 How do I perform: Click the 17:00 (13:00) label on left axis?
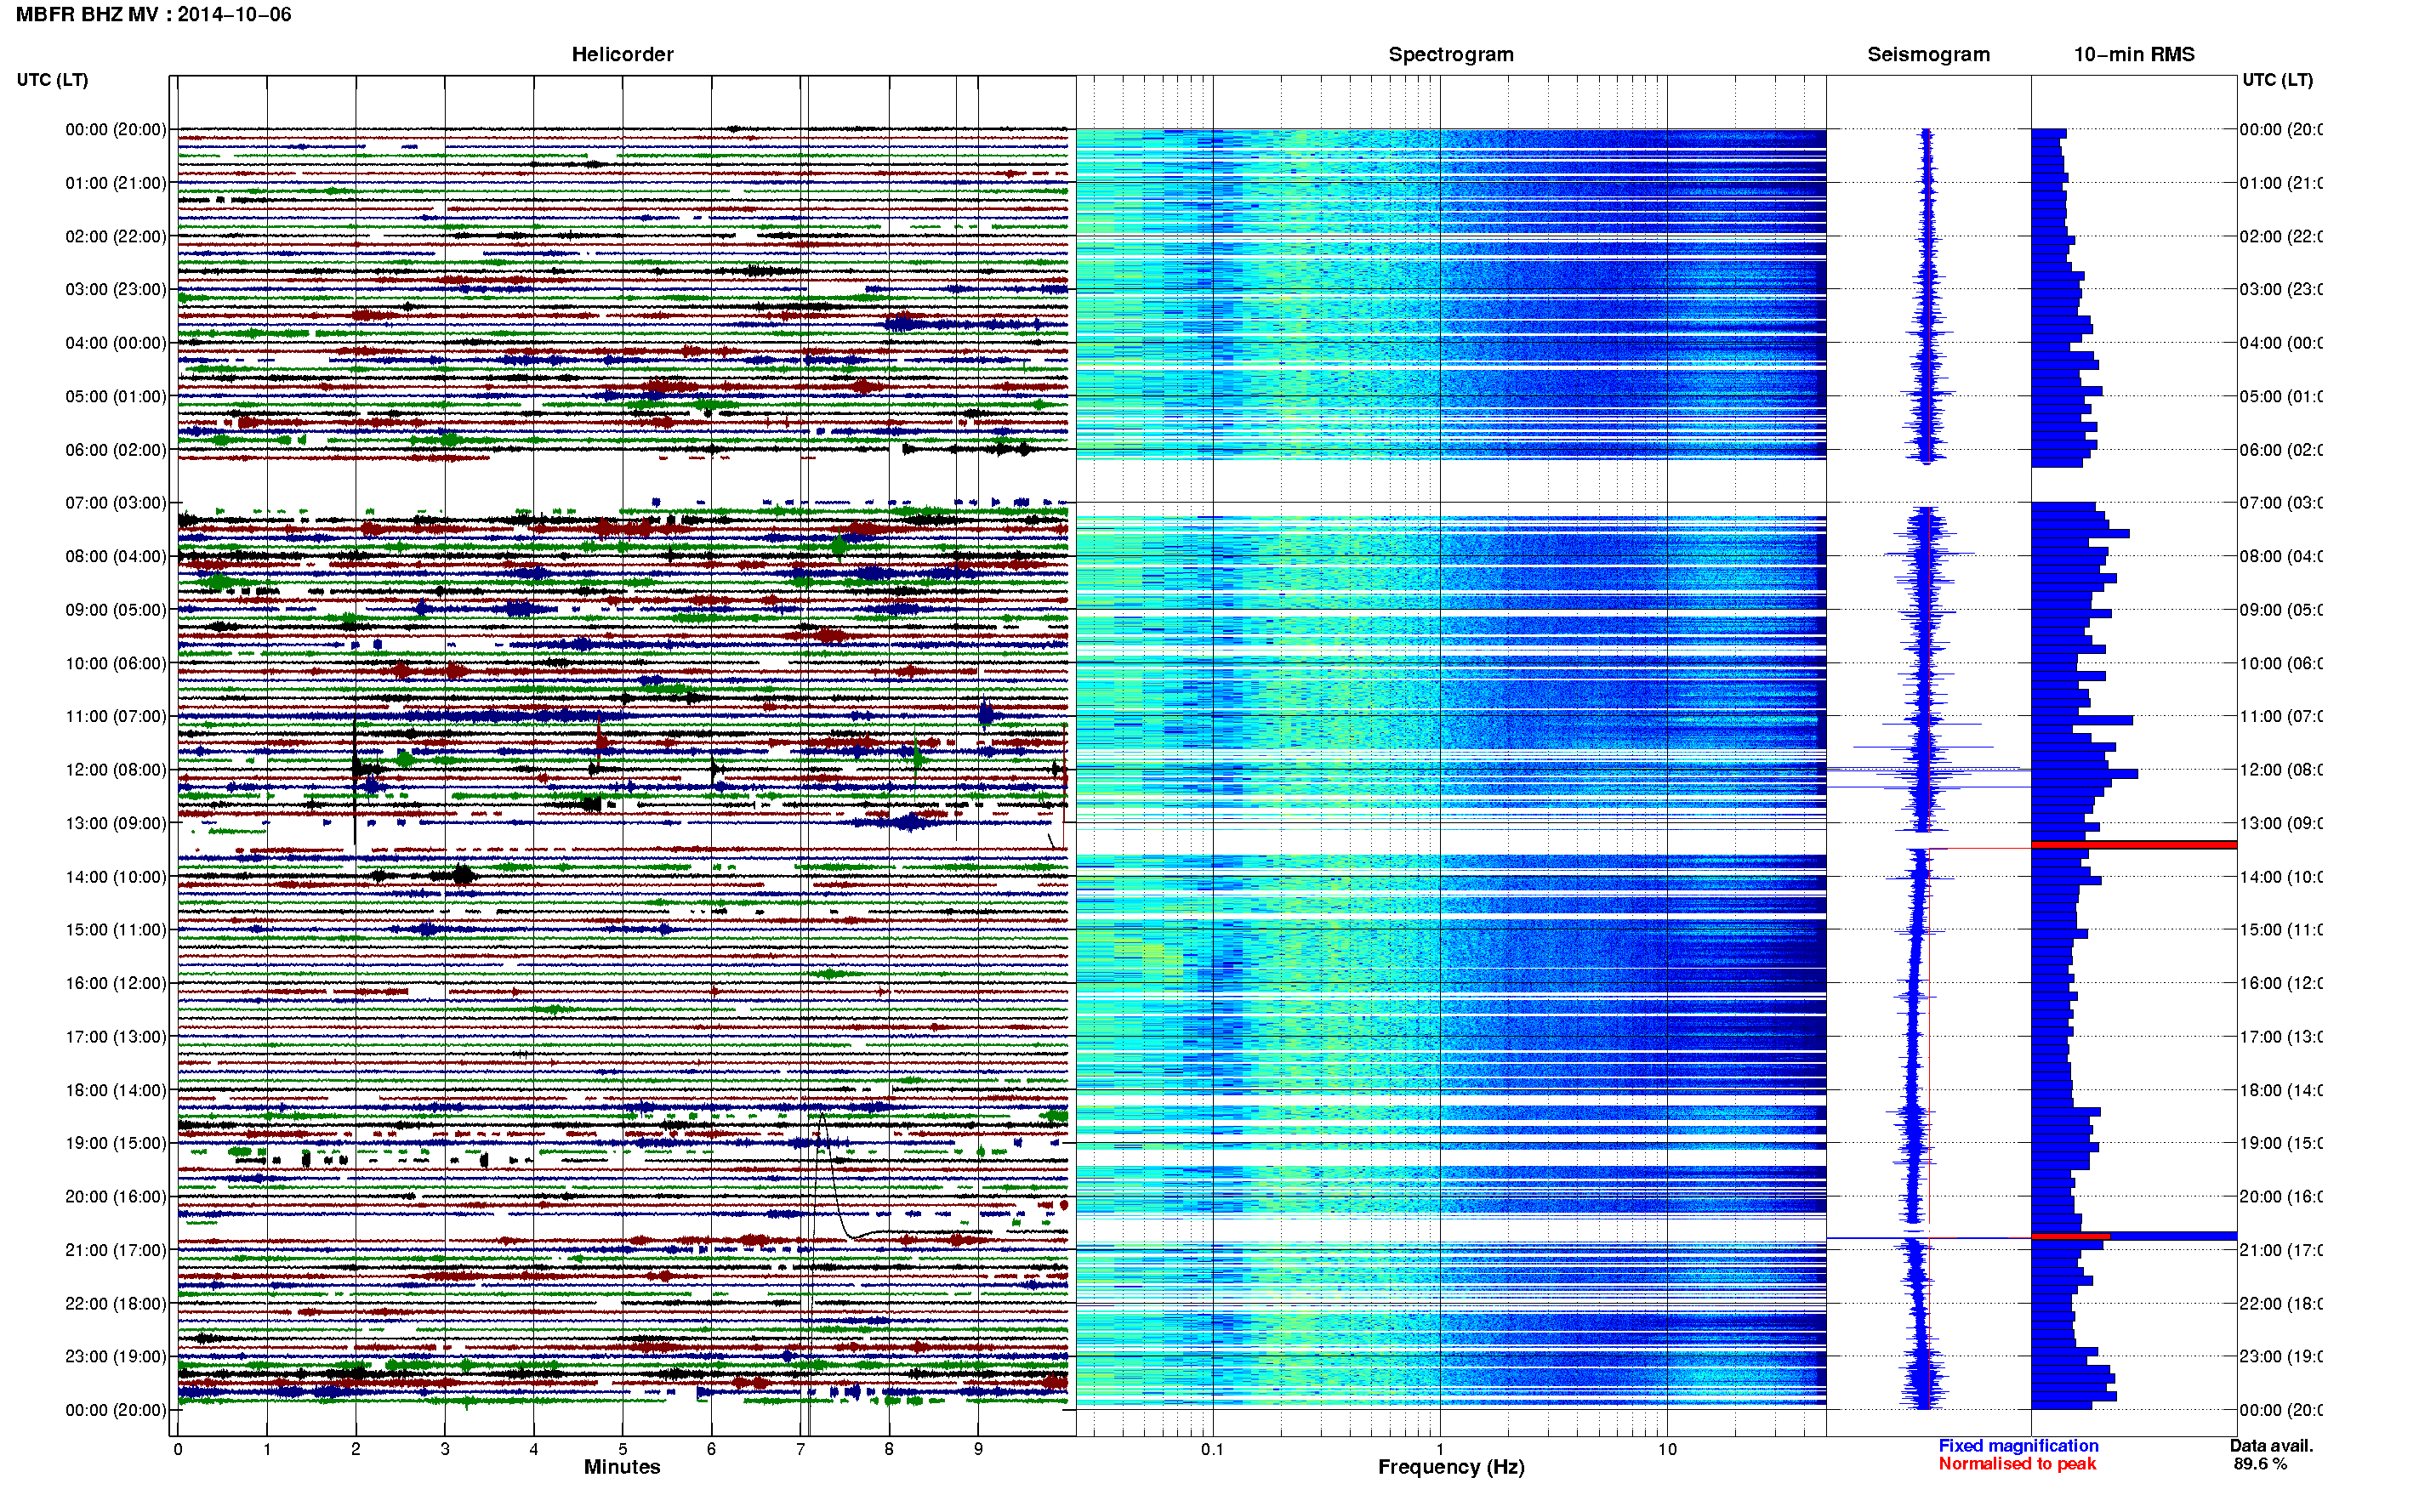116,1037
